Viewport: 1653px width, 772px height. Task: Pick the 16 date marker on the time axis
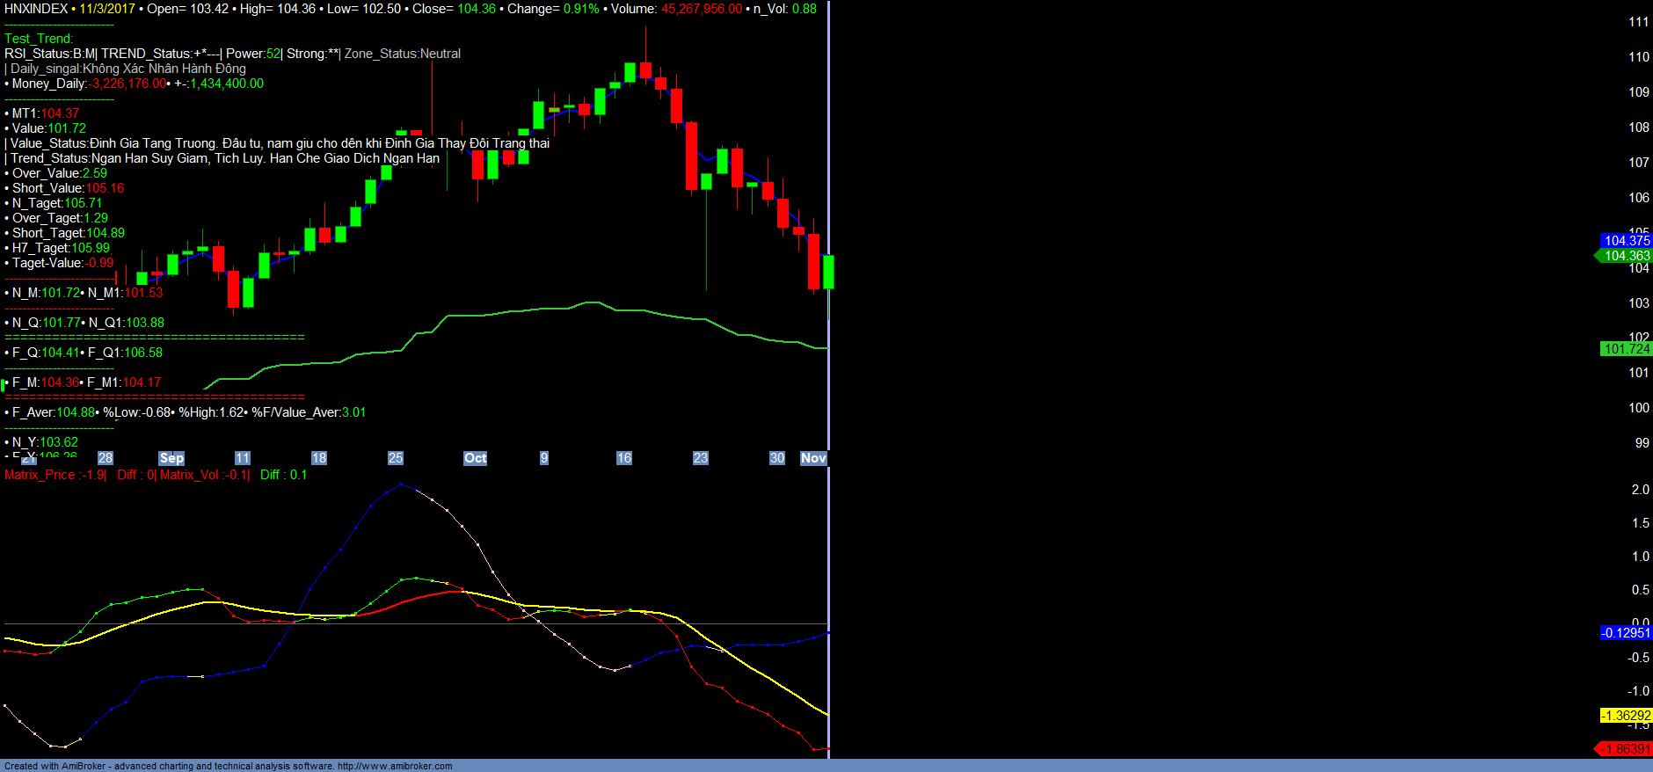coord(624,458)
